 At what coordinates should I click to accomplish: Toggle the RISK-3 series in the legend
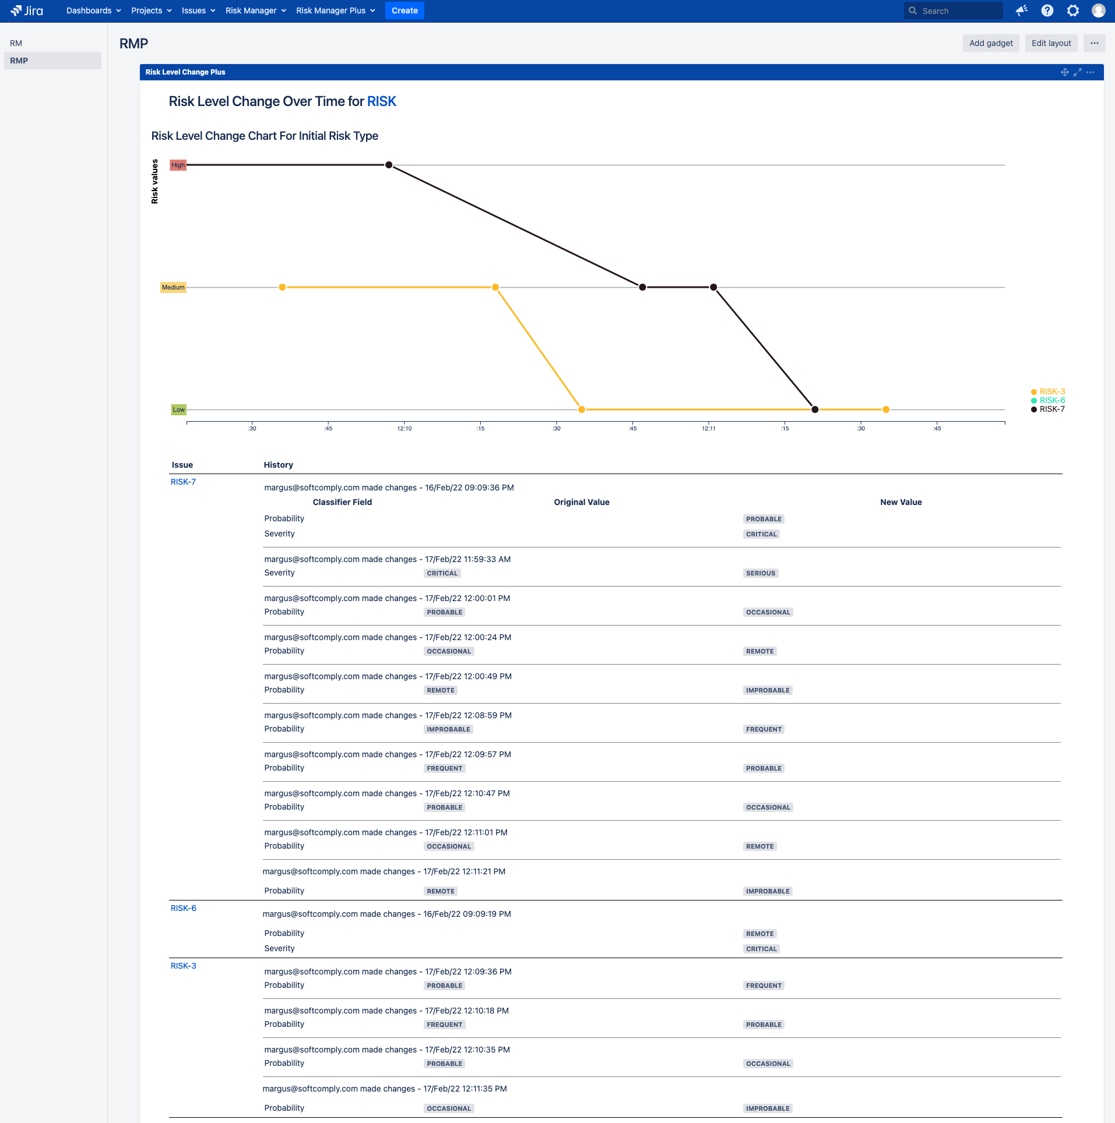(1047, 391)
